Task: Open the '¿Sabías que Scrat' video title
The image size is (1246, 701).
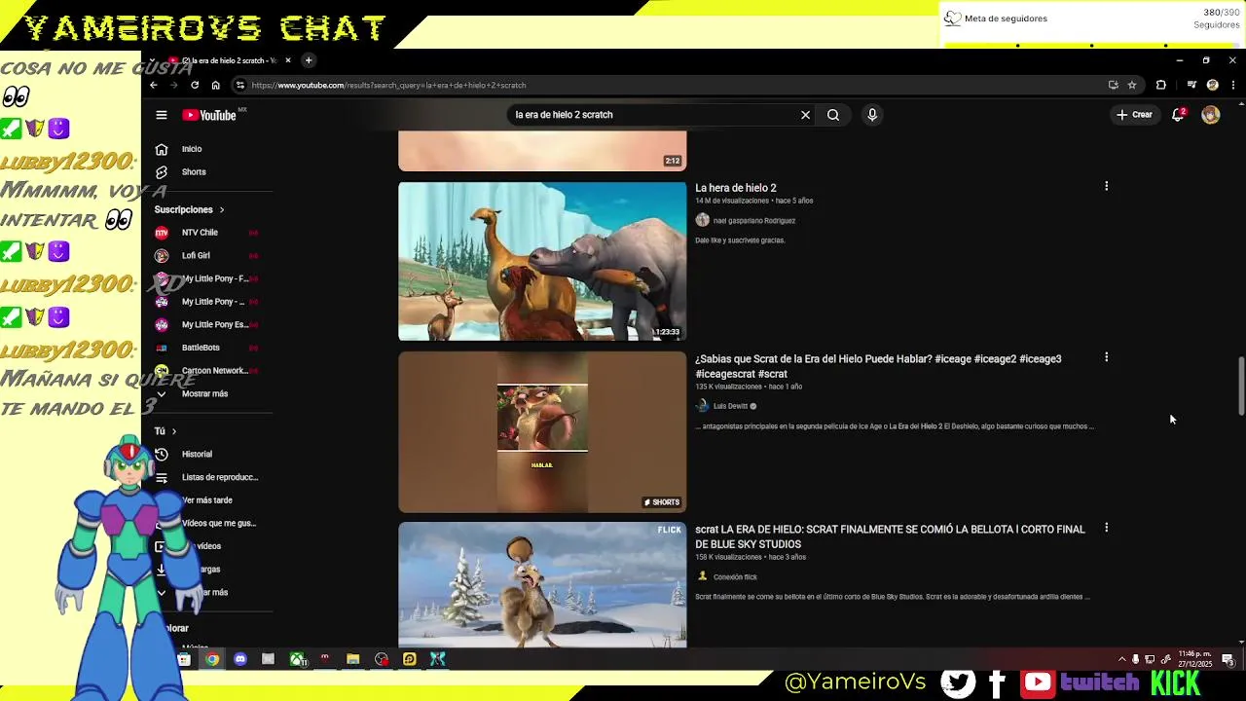Action: point(878,366)
